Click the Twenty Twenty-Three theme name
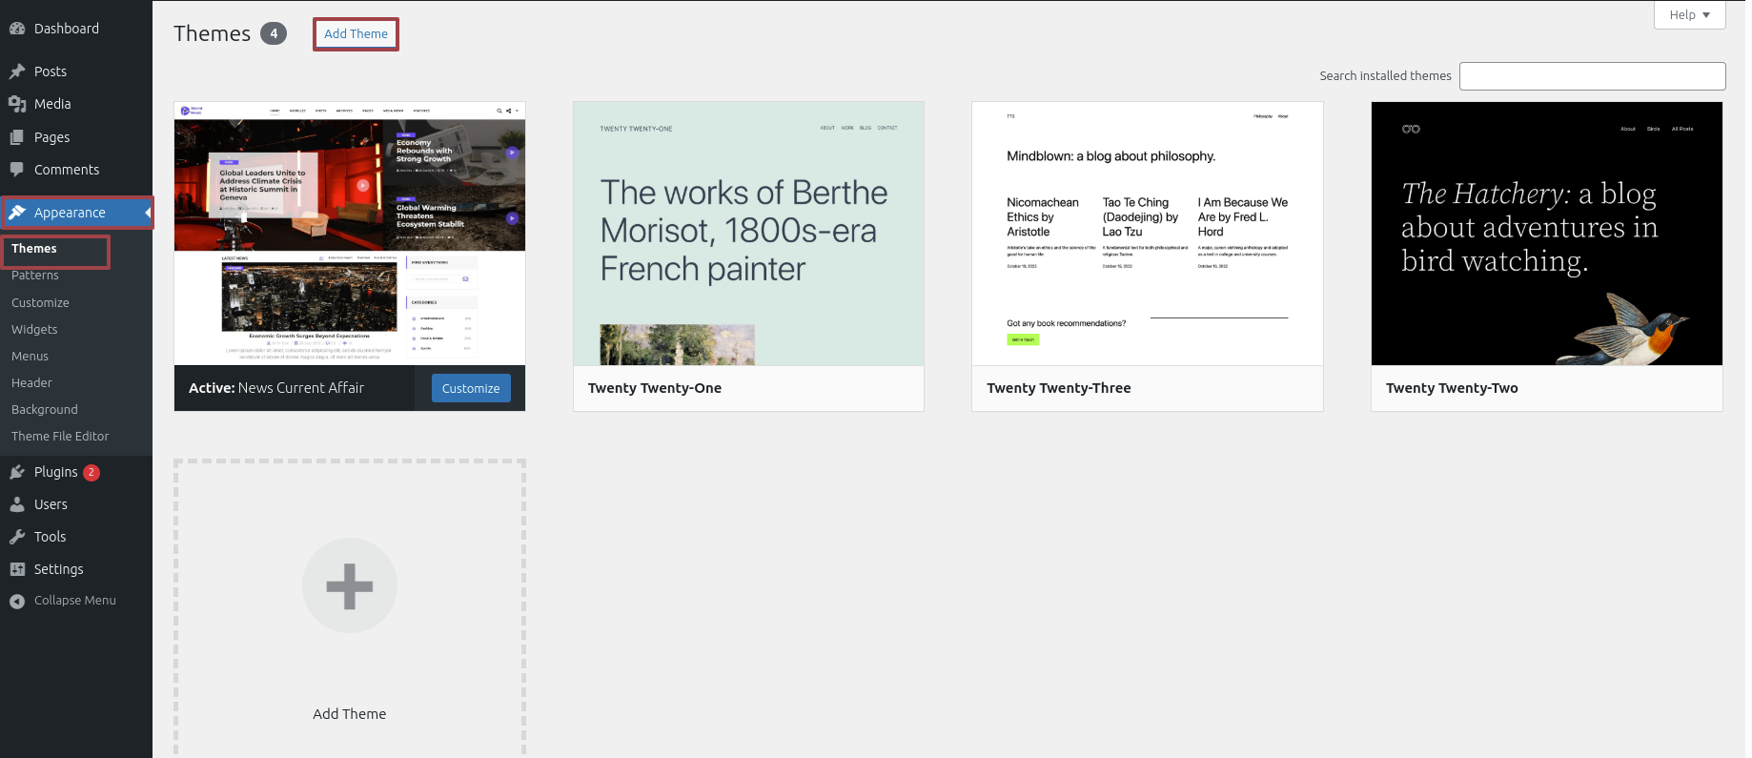Screen dimensions: 1752x758 (x=1059, y=388)
